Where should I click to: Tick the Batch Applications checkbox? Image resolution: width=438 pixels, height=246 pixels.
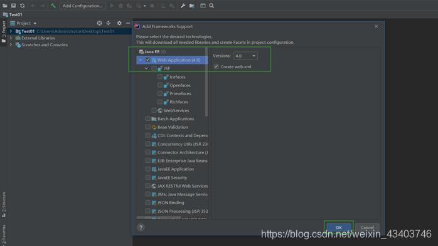click(x=147, y=119)
